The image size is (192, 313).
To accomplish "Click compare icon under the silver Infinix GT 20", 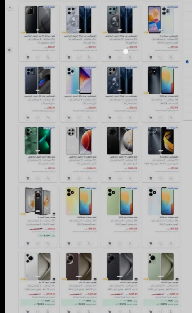I will pyautogui.click(x=89, y=58).
